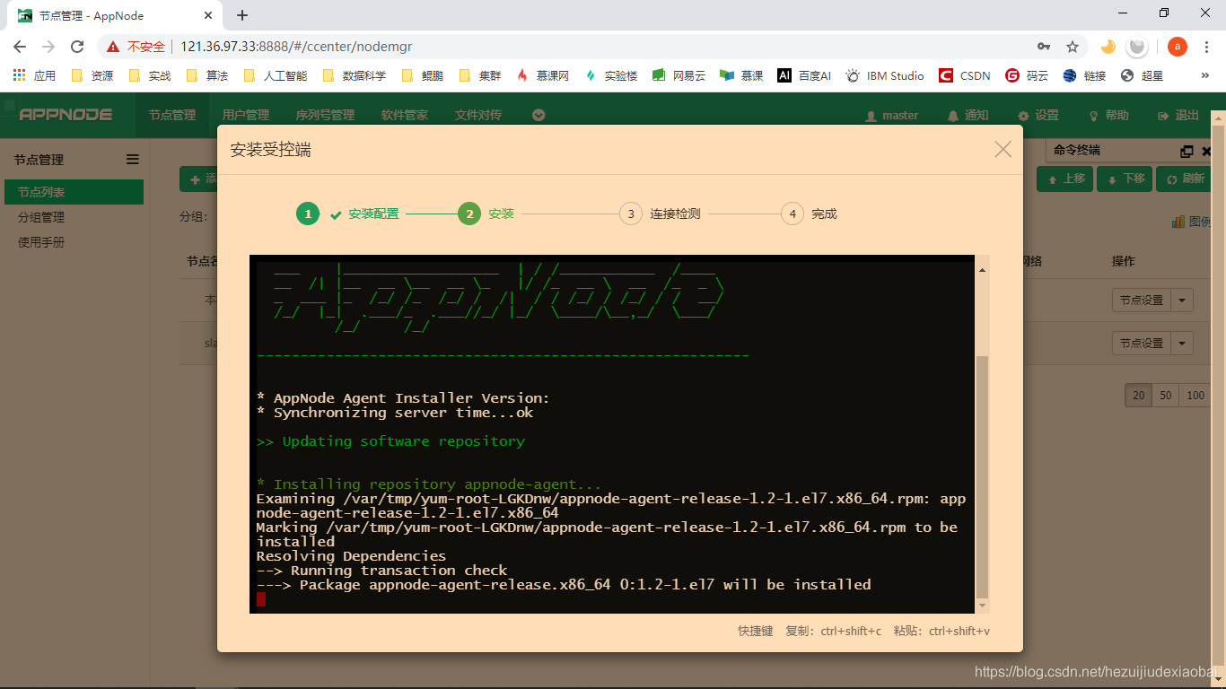Image resolution: width=1226 pixels, height=689 pixels.
Task: Open 设置 settings
Action: (x=1038, y=115)
